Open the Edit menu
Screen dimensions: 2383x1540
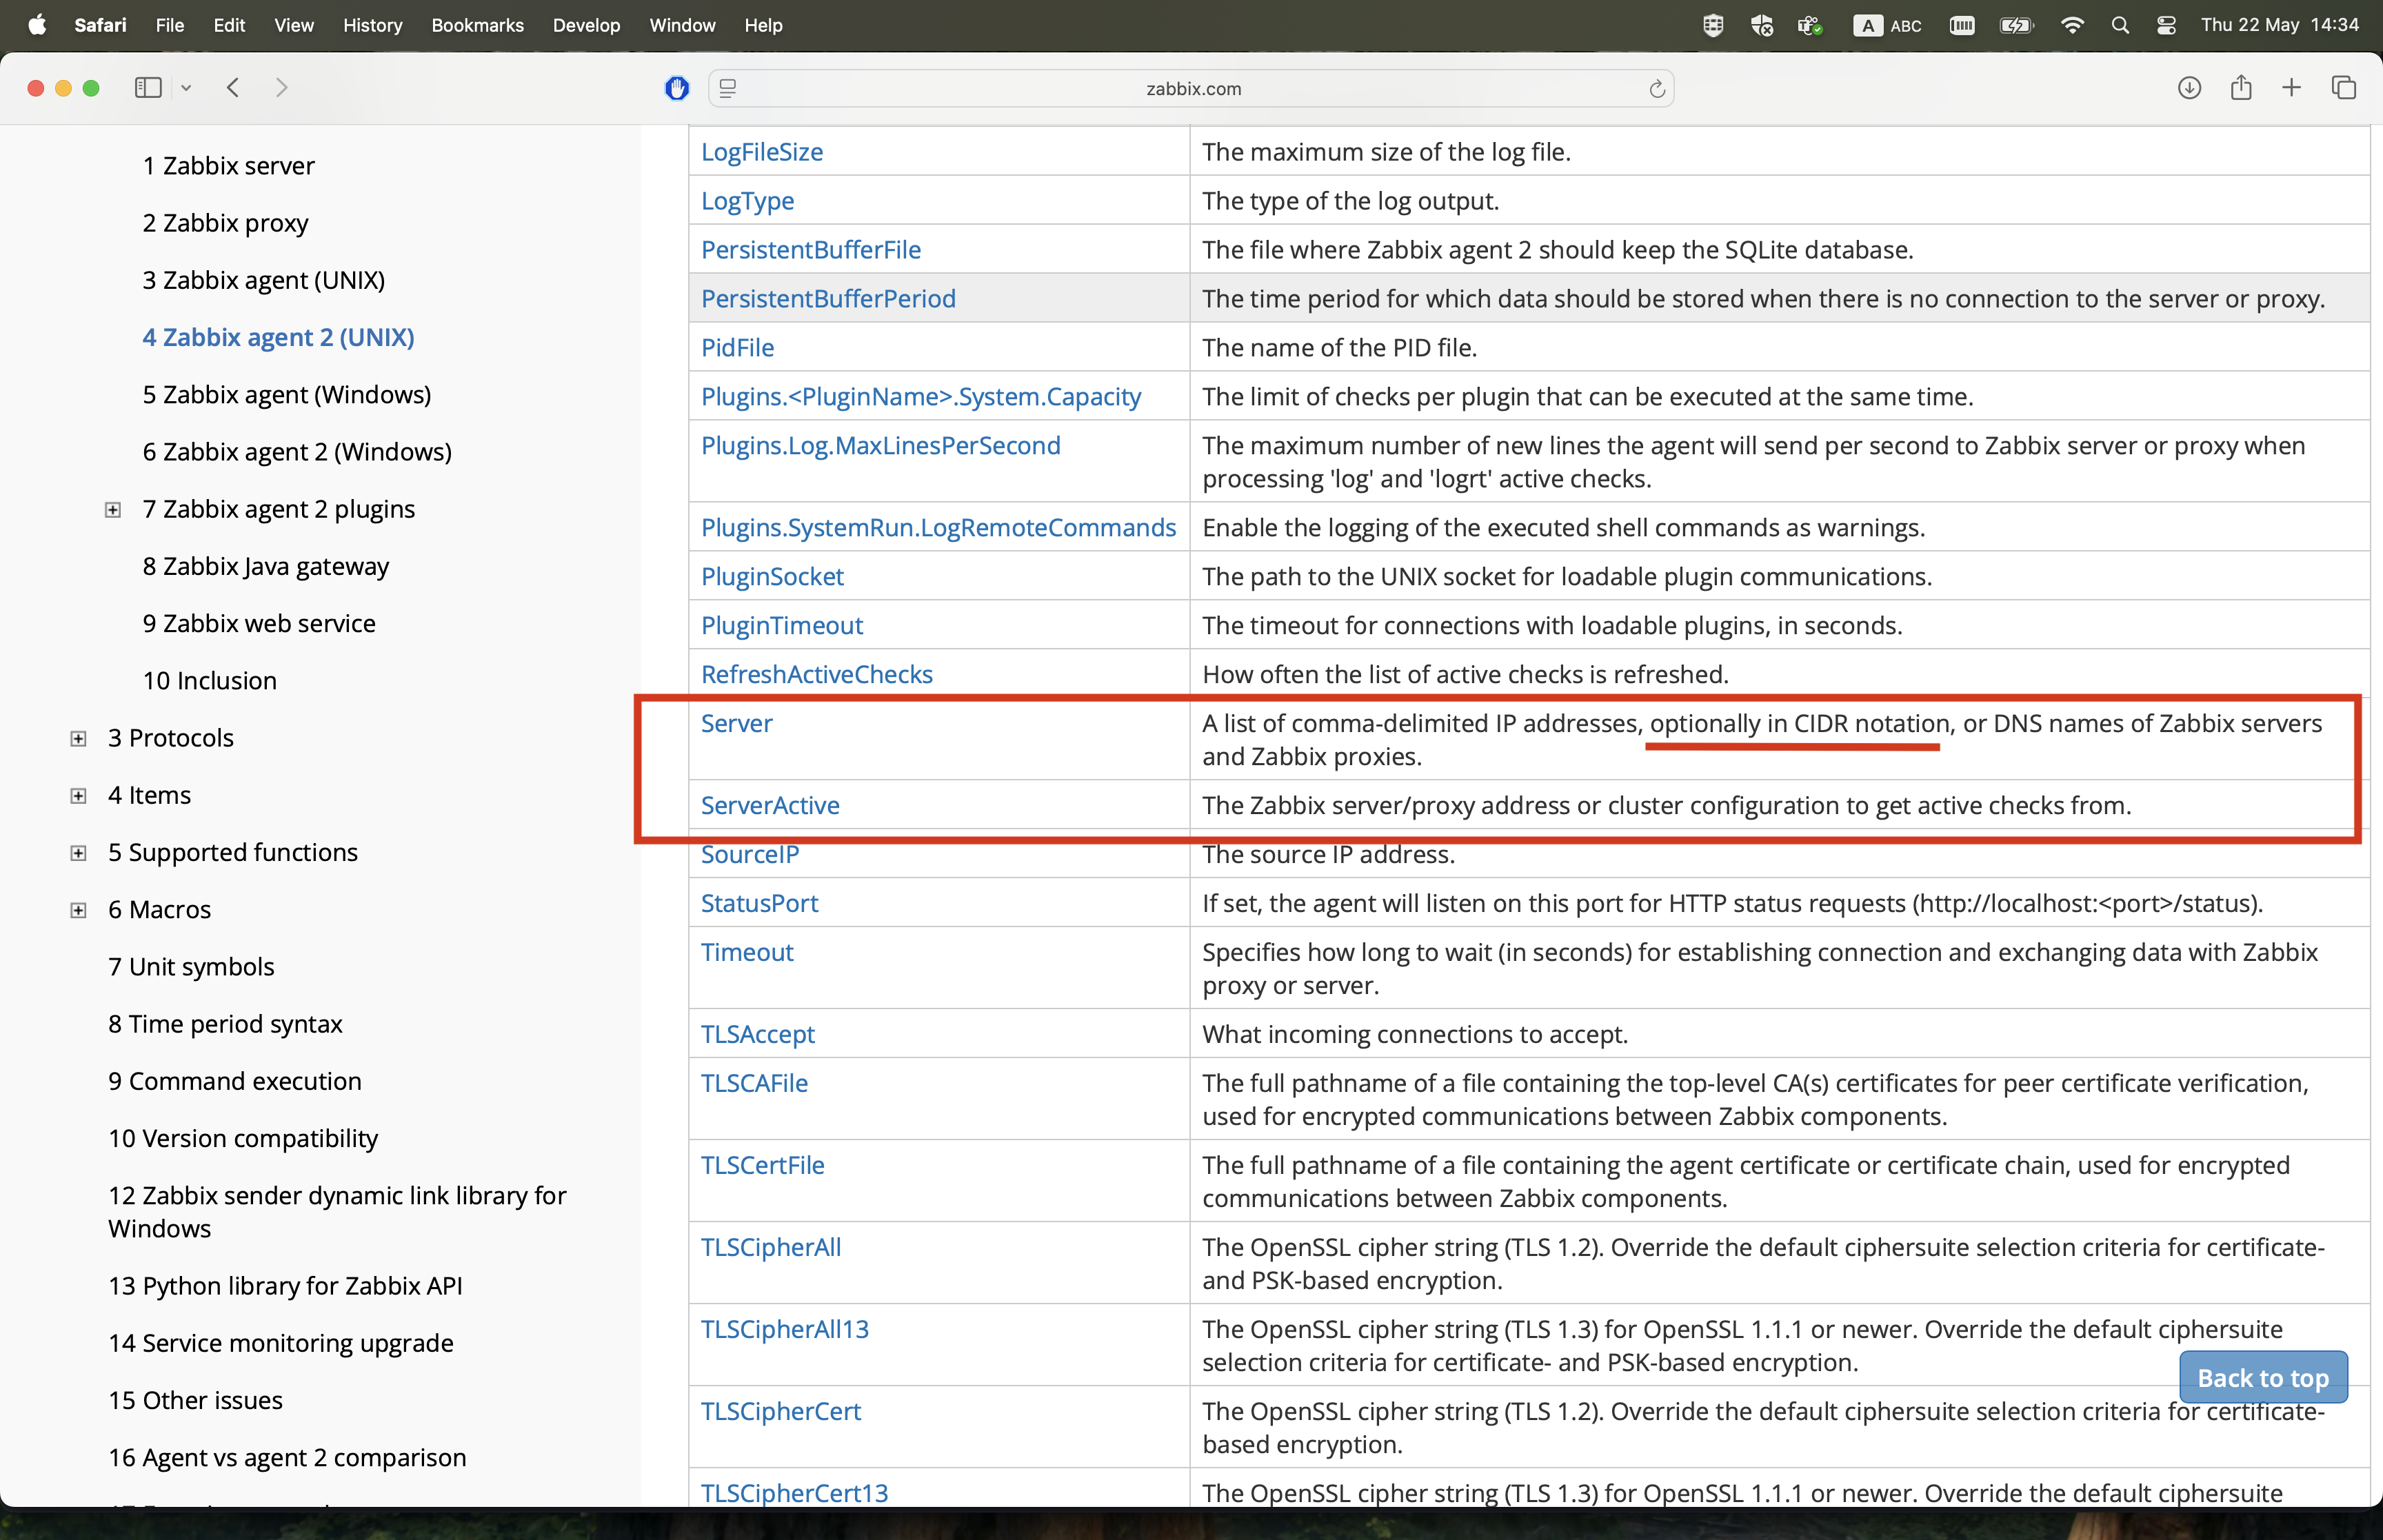(229, 25)
